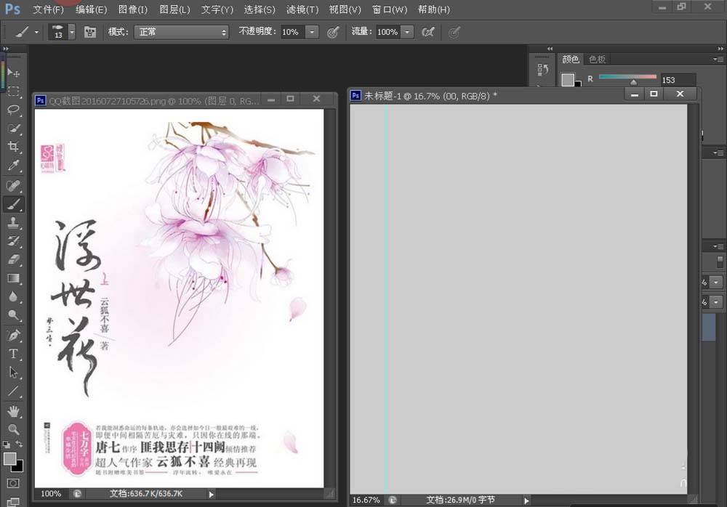Select the Zoom magnifier tool
The height and width of the screenshot is (507, 727).
(13, 429)
